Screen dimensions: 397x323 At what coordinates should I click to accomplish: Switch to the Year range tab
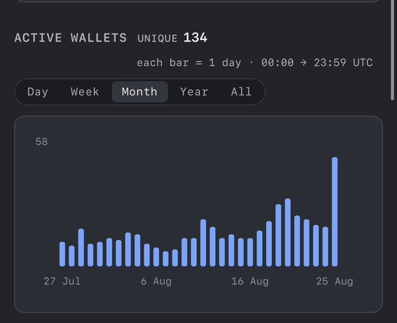[194, 92]
